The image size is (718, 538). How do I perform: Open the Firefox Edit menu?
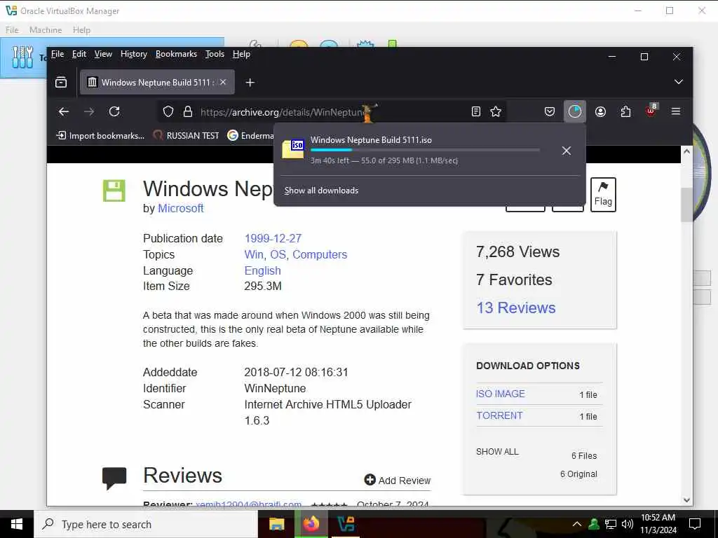click(79, 54)
